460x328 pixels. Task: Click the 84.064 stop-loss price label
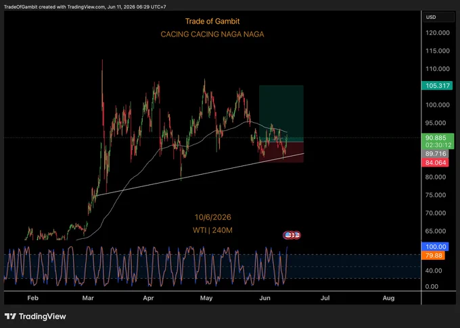coord(435,163)
